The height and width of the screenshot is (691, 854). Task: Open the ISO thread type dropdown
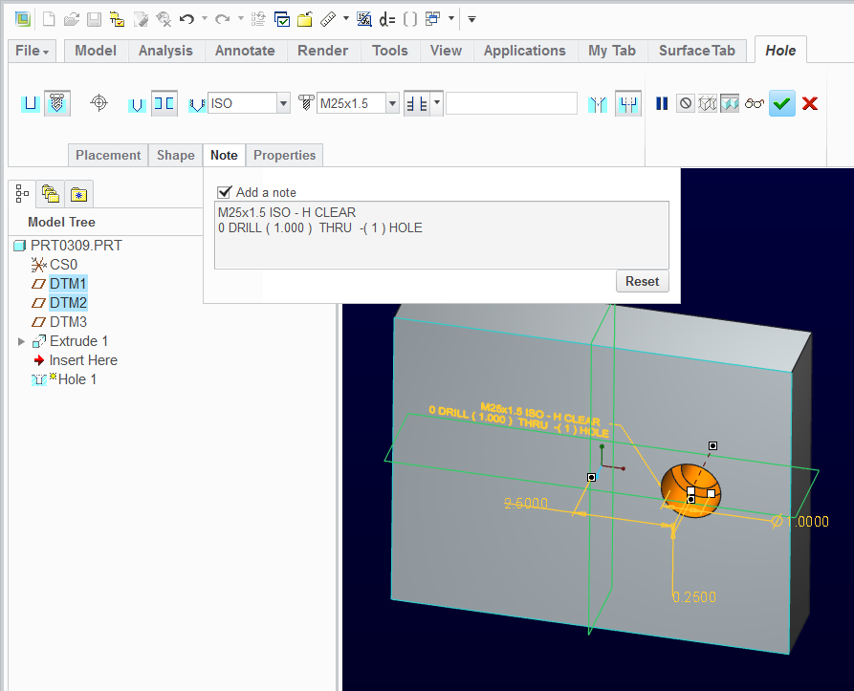coord(283,103)
